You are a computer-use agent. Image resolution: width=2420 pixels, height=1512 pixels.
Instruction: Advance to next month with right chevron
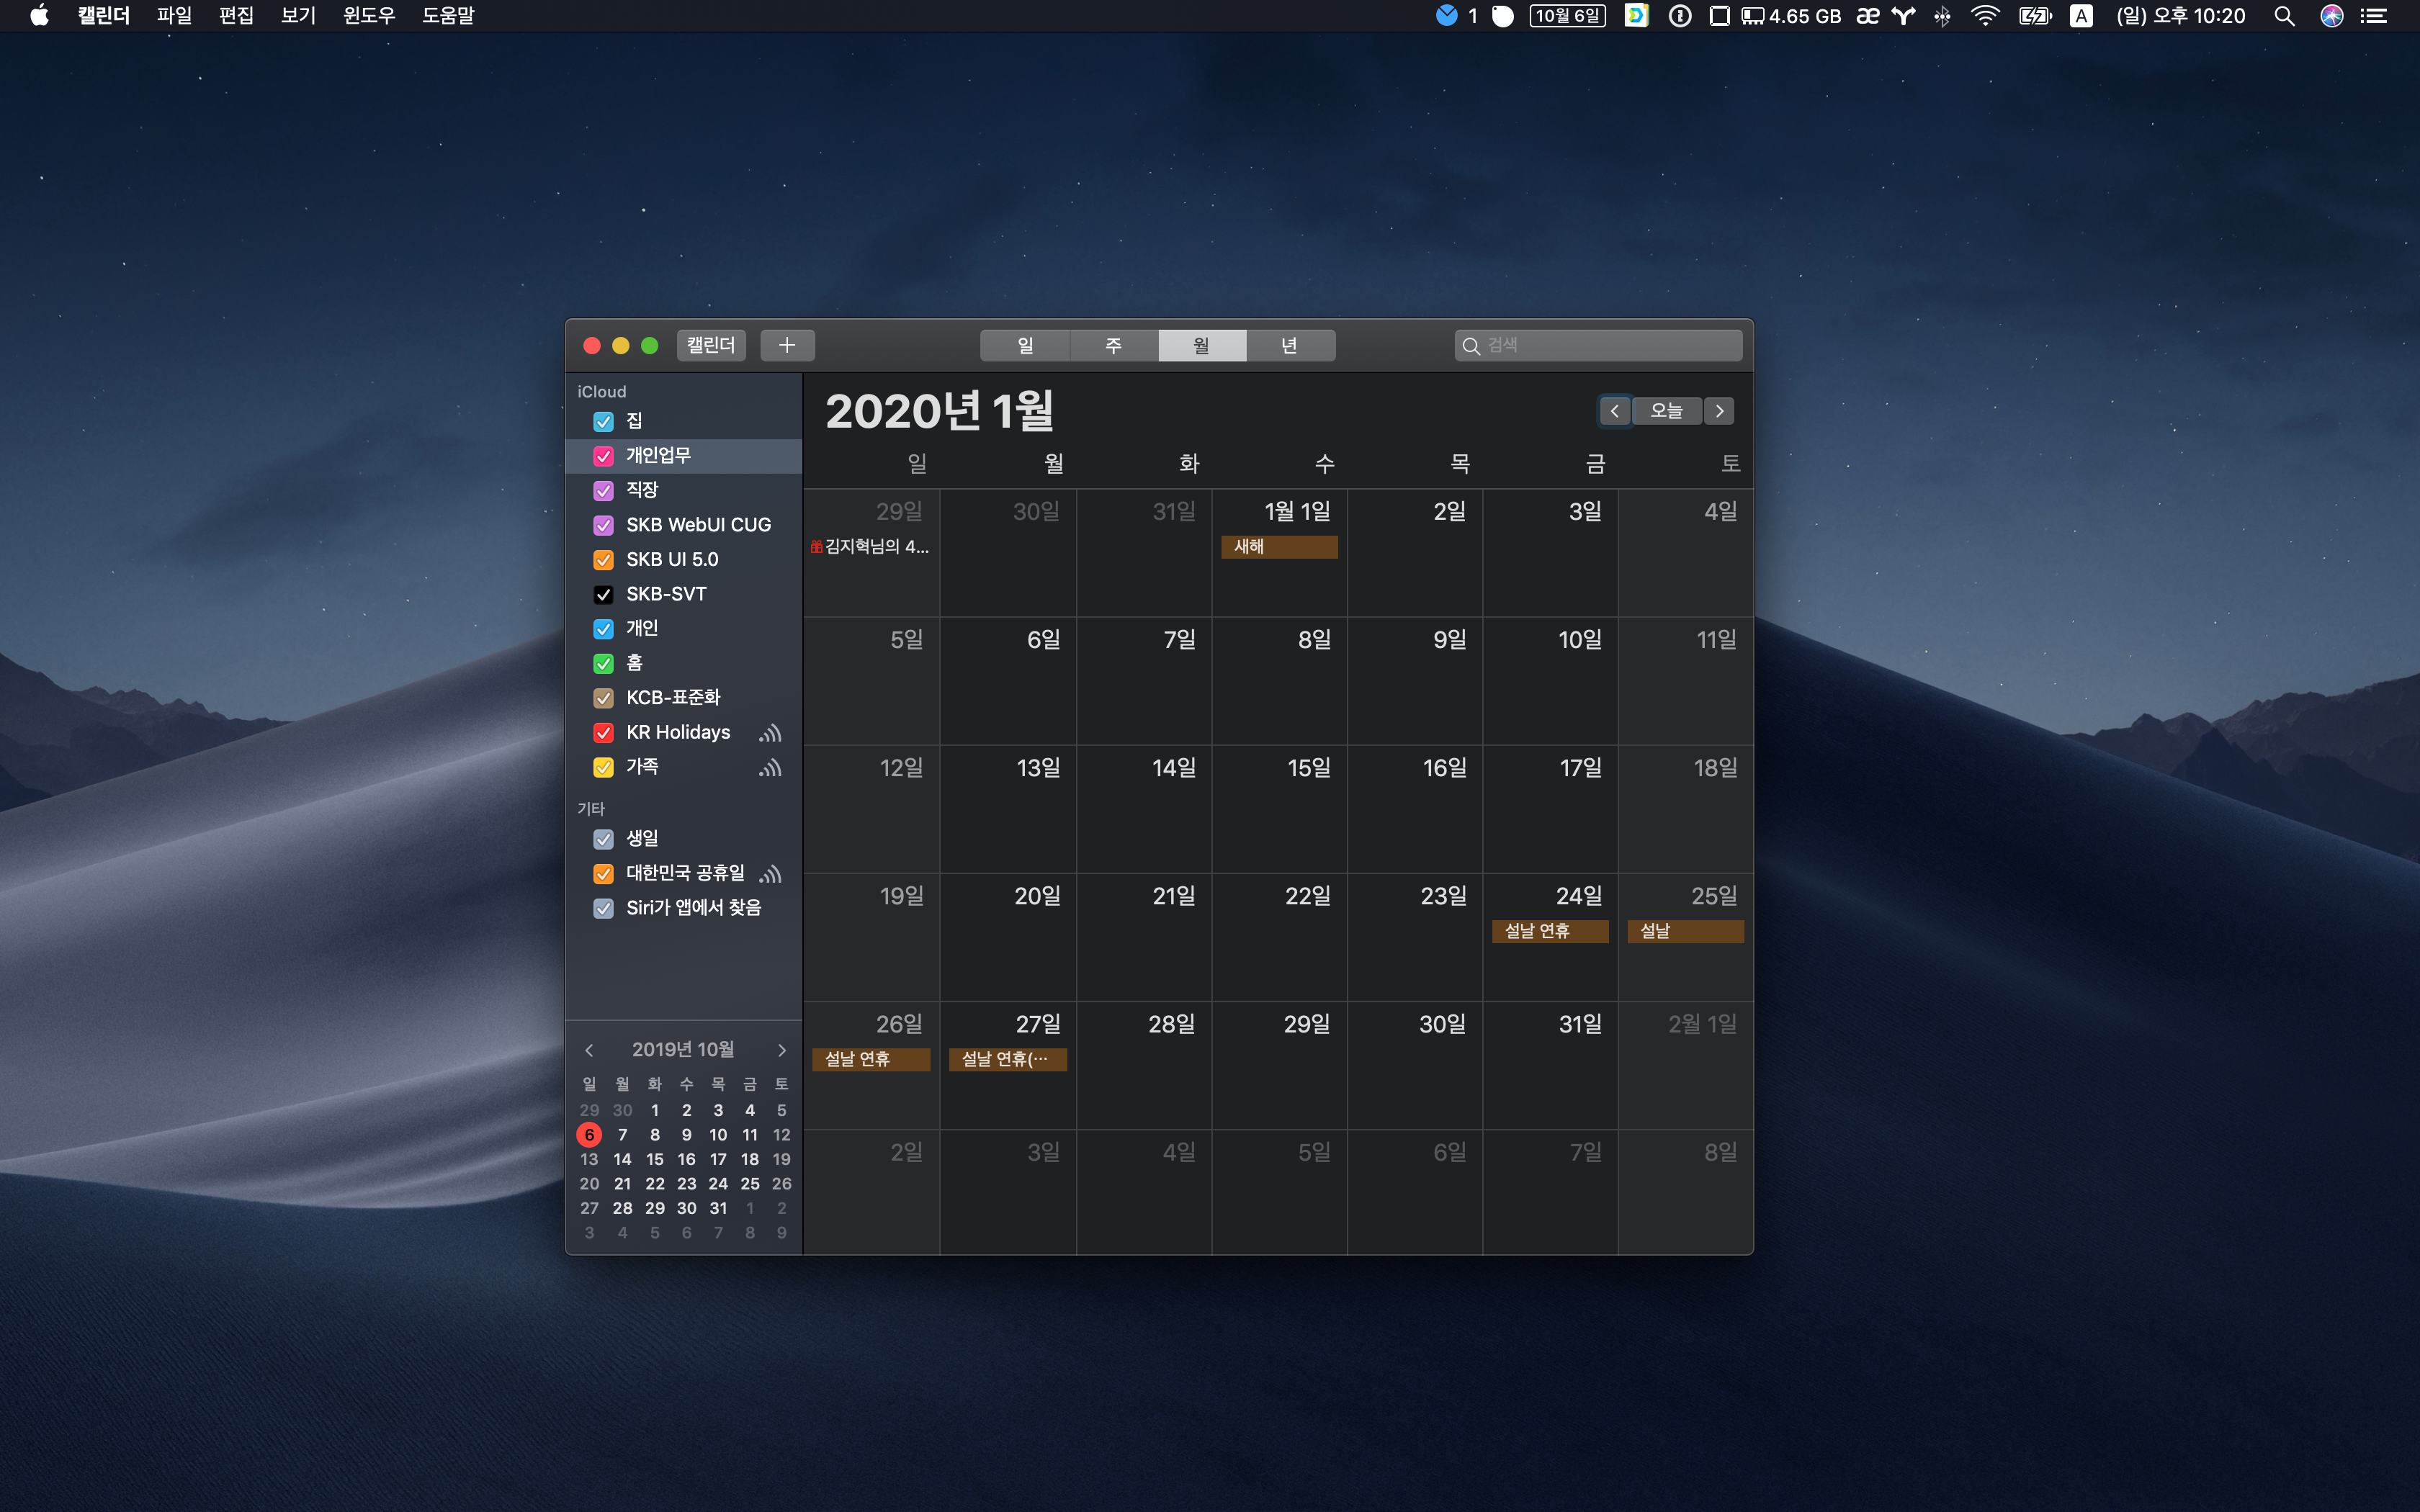point(1719,411)
